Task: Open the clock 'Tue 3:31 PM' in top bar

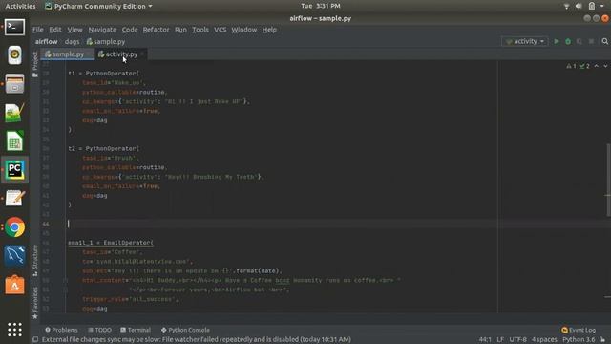Action: pos(321,6)
